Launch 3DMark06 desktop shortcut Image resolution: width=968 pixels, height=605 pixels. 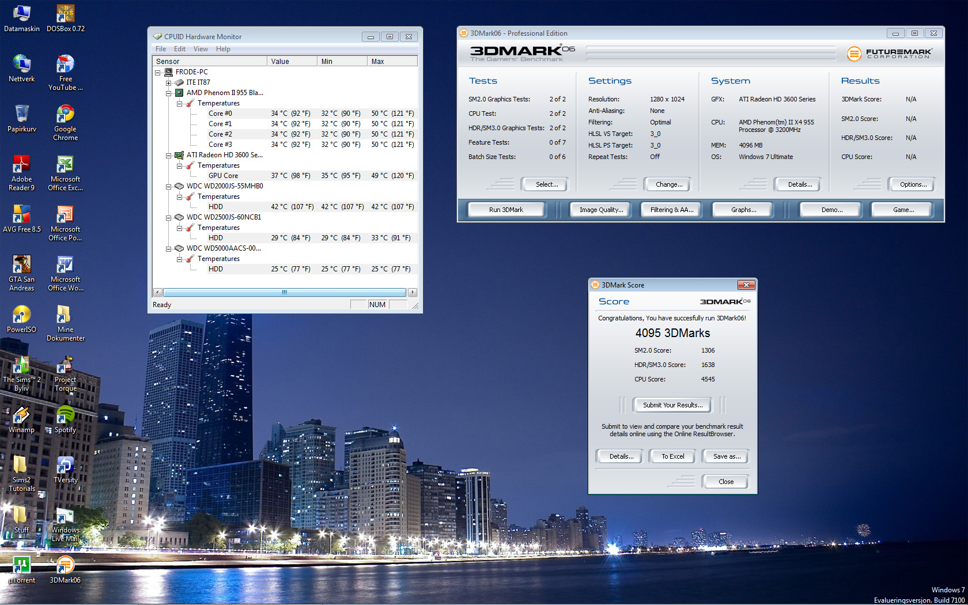coord(66,569)
